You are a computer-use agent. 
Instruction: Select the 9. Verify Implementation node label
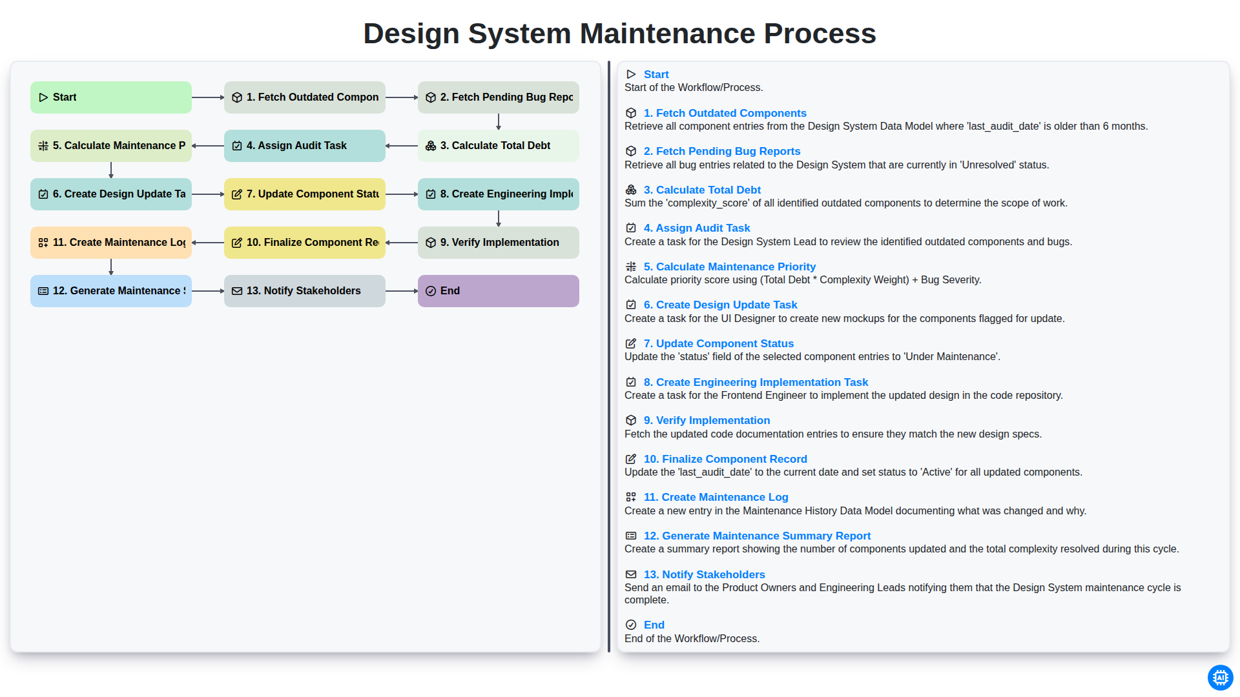tap(500, 243)
